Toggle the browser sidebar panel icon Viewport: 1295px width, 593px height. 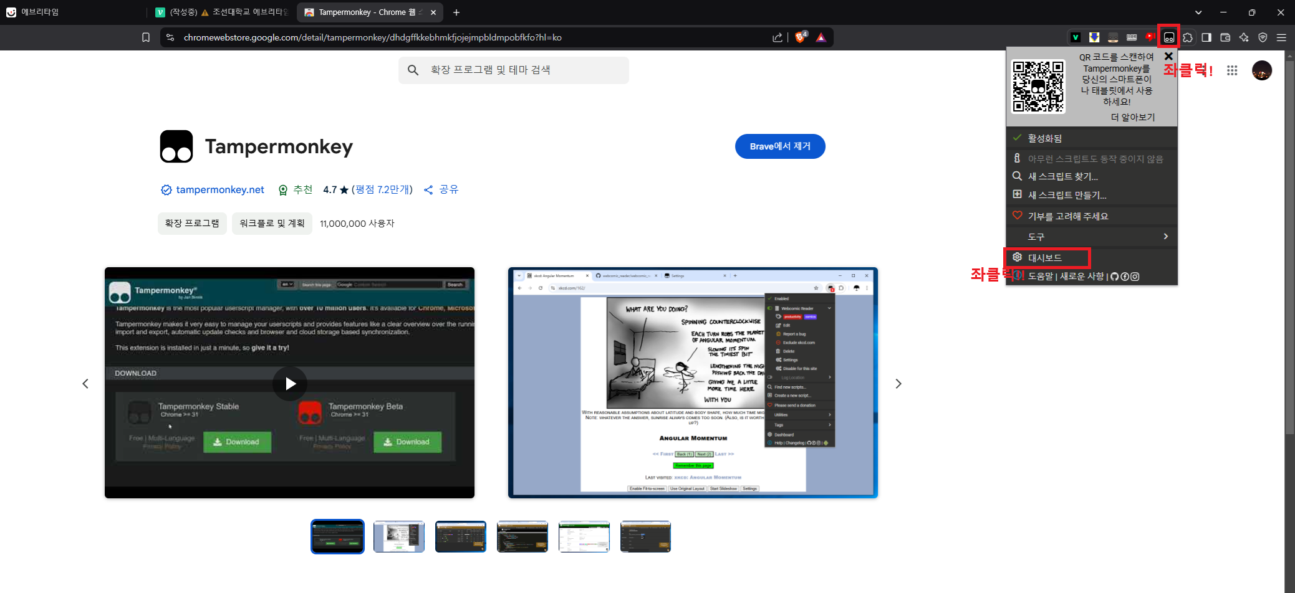tap(1206, 37)
